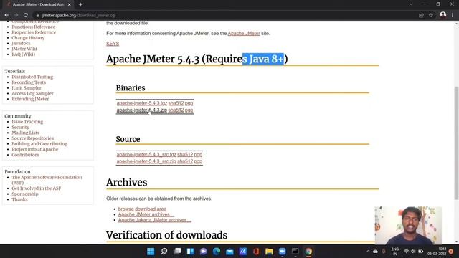Open Apache Jakarta JMeter archives link

(x=155, y=220)
